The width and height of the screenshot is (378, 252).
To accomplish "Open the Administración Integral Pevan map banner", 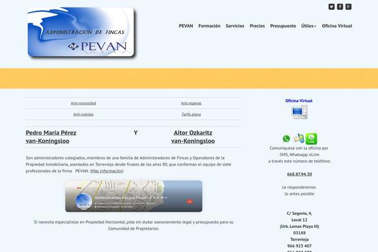I will coord(134,197).
